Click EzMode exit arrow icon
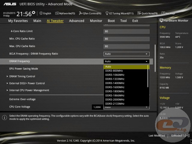This screenshot has height=144, width=192. tap(187, 136)
